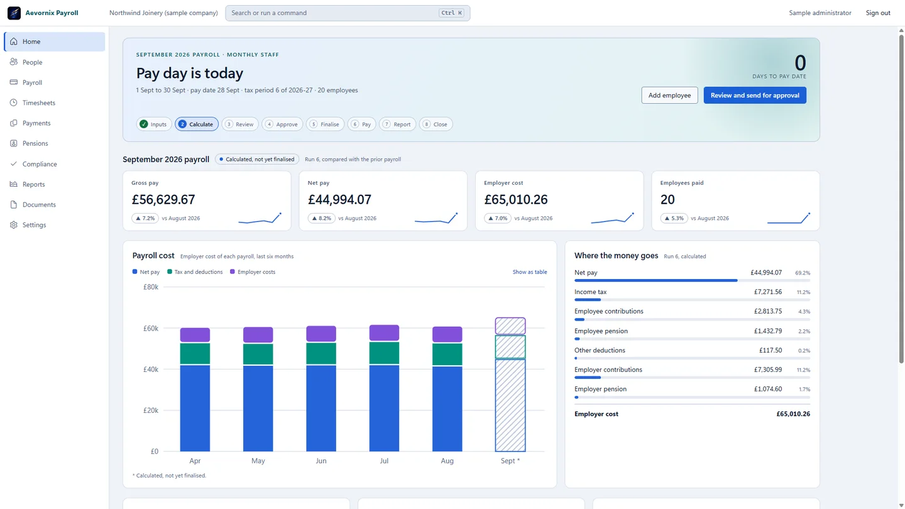Click the July bar's purple employer costs segment
905x509 pixels.
pyautogui.click(x=384, y=333)
